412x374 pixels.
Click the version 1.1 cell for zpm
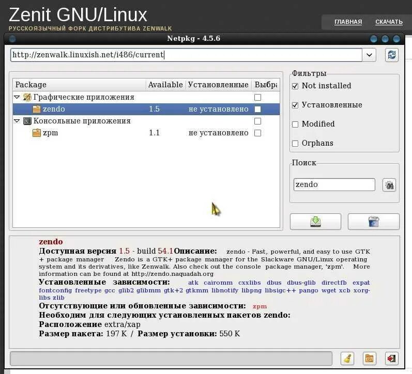pyautogui.click(x=154, y=133)
